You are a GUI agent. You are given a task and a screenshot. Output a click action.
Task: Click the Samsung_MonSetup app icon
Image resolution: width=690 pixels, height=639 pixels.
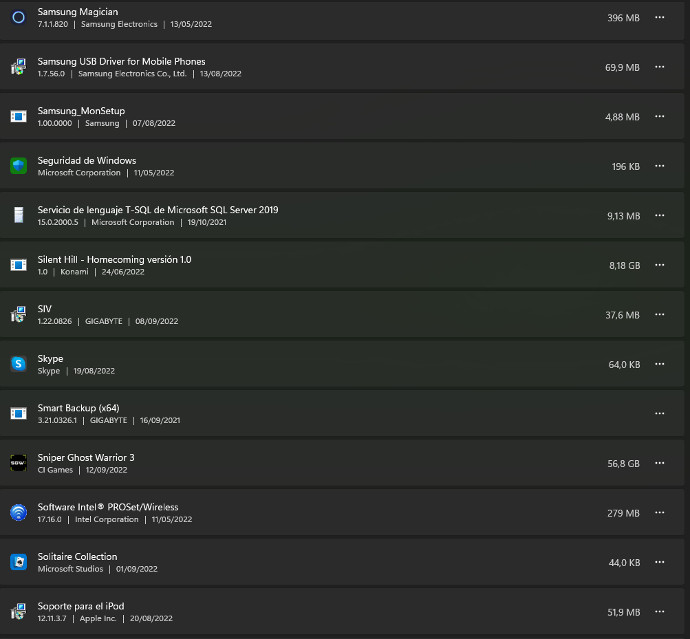[x=19, y=117]
